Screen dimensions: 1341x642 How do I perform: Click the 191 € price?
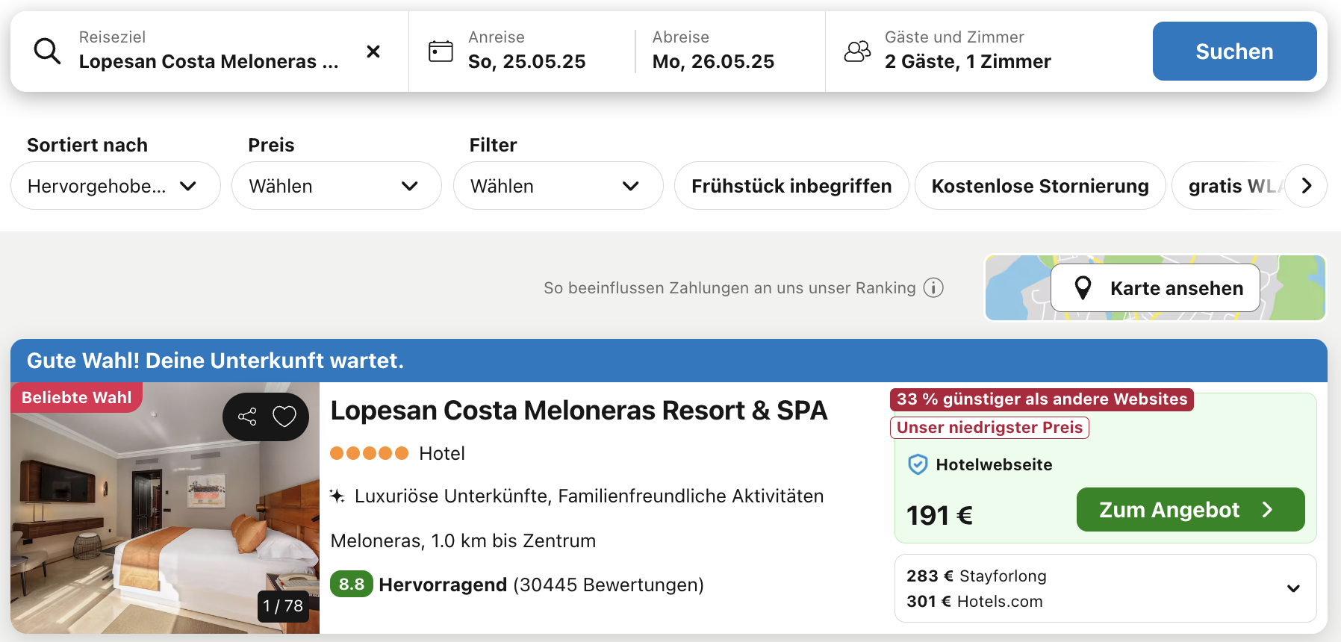939,515
